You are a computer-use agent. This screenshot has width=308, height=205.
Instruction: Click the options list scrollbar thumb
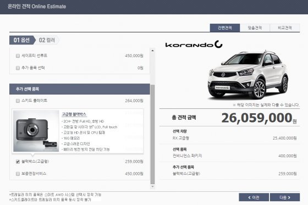pyautogui.click(x=152, y=134)
